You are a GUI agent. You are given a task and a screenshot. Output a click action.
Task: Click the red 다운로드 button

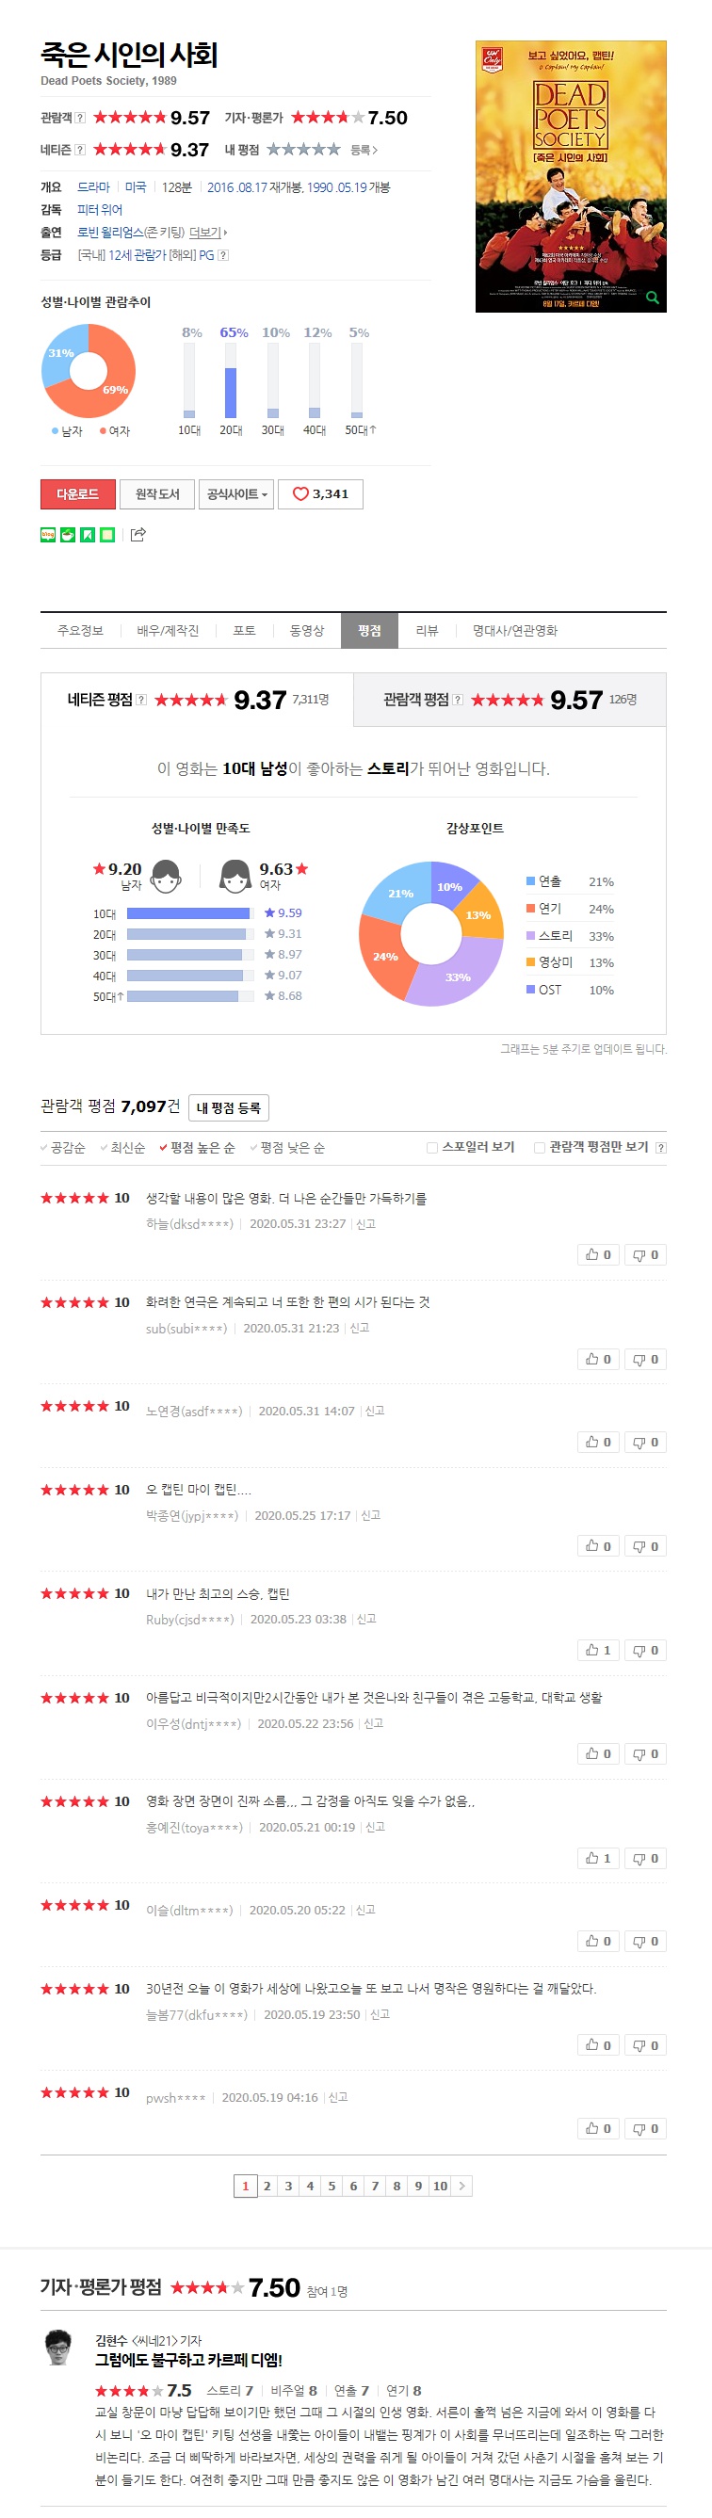[x=78, y=494]
